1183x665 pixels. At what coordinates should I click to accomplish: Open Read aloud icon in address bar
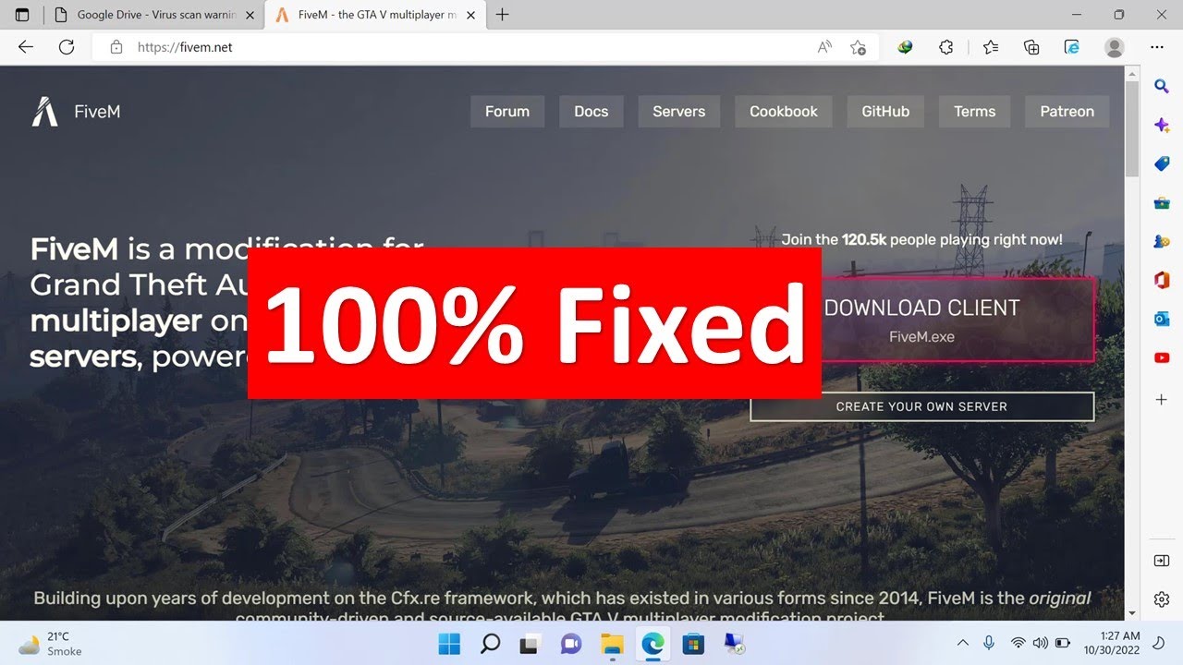click(x=824, y=47)
